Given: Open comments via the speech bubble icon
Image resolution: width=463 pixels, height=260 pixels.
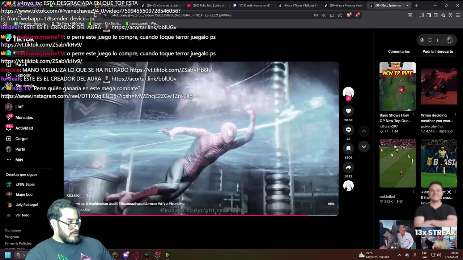Looking at the screenshot, I should pos(348,130).
